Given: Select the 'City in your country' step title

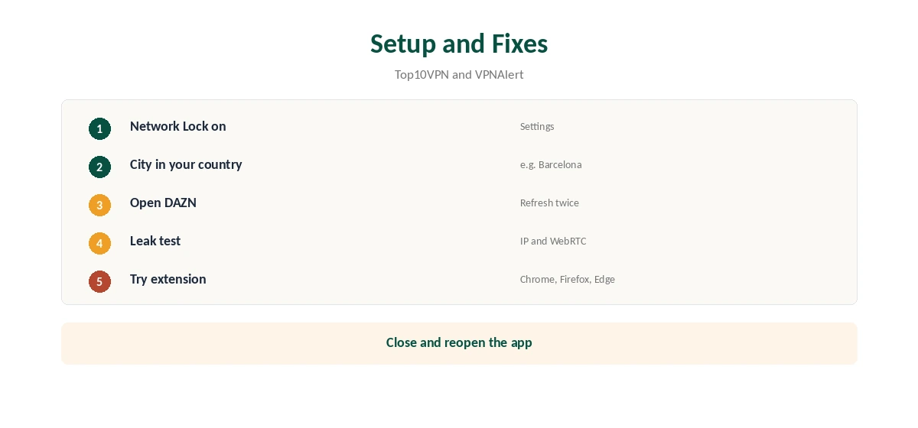Looking at the screenshot, I should [186, 164].
